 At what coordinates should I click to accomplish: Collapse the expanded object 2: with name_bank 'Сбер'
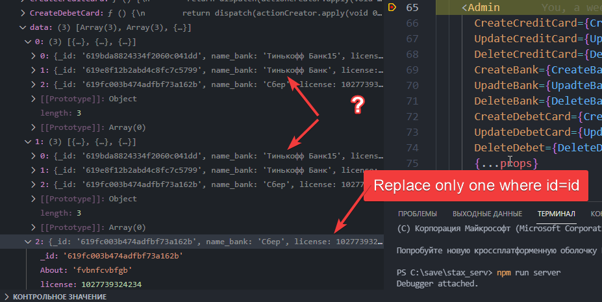point(28,242)
